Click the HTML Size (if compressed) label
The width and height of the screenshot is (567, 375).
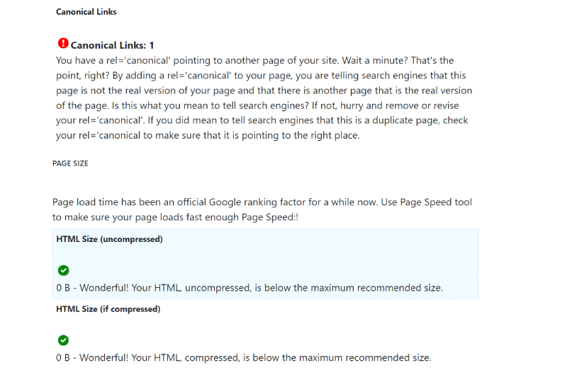108,309
